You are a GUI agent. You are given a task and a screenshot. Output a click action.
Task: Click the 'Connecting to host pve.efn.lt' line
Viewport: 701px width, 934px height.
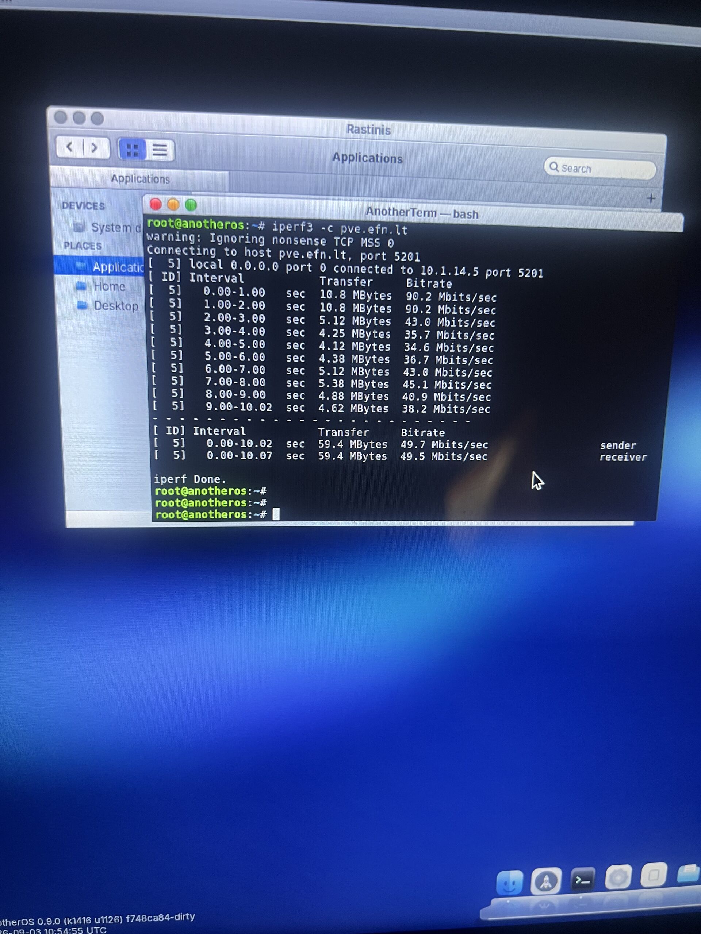coord(283,253)
